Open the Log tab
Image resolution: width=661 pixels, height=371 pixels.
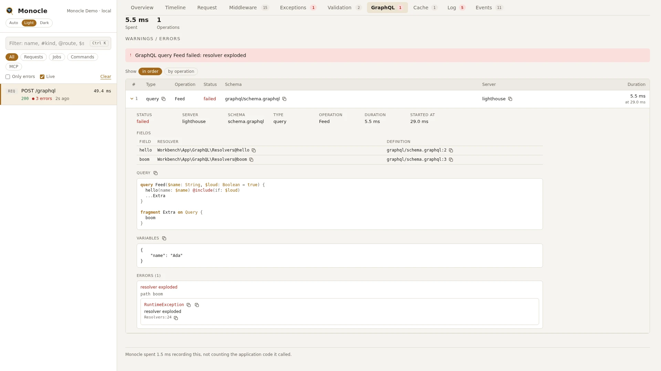coord(457,8)
